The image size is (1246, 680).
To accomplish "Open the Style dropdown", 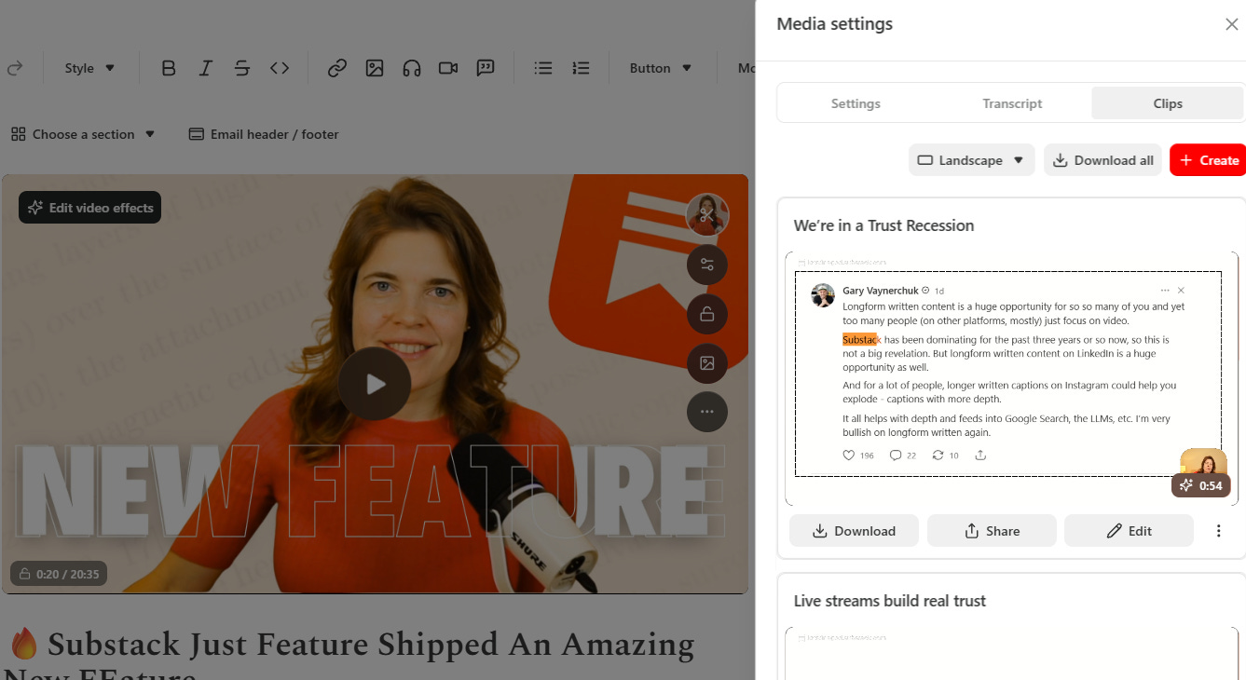I will [89, 68].
